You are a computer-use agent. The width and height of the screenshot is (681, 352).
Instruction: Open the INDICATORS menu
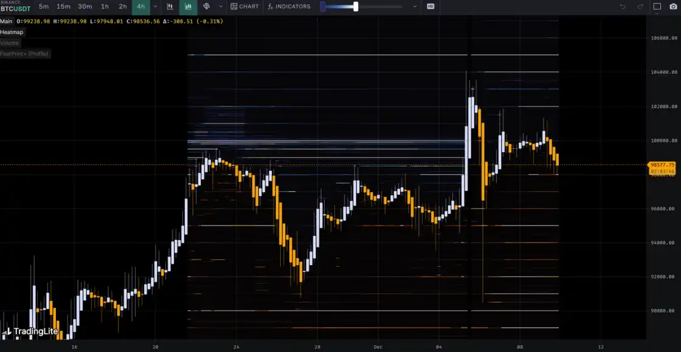(x=289, y=7)
